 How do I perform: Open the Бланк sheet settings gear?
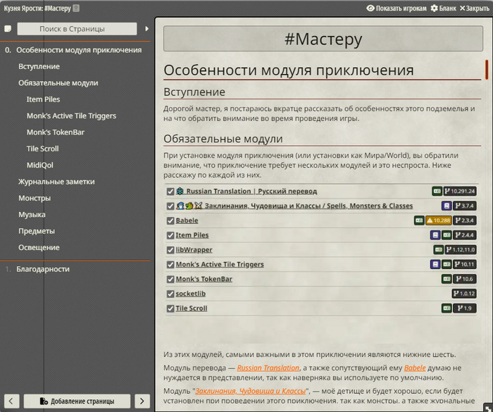click(x=434, y=8)
